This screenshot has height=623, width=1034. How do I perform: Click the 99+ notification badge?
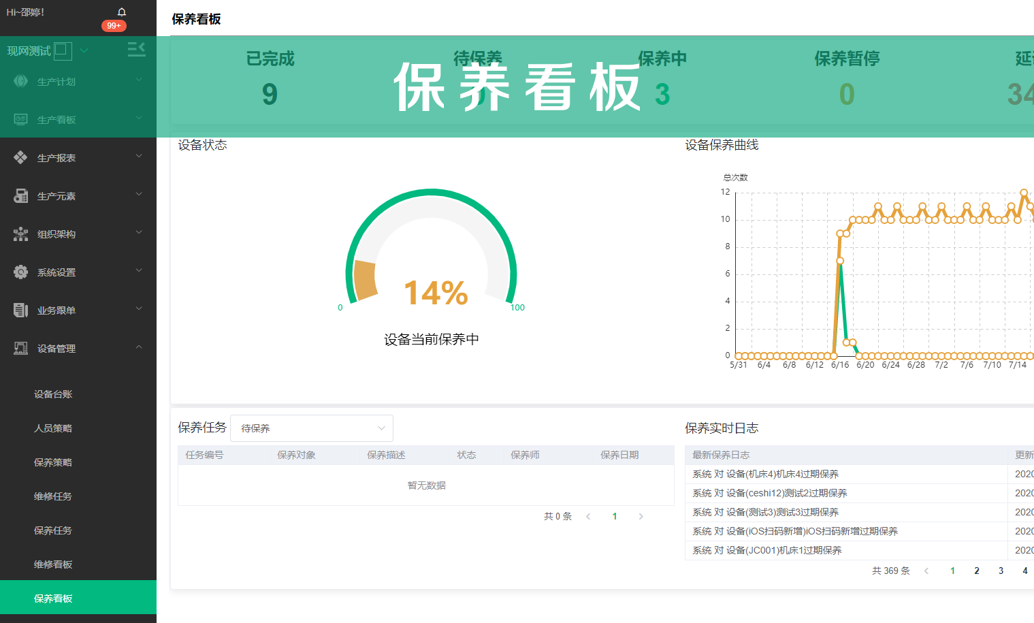click(x=114, y=26)
